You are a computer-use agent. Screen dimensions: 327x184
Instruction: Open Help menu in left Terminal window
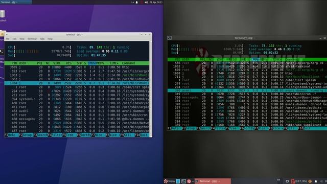(x=50, y=39)
